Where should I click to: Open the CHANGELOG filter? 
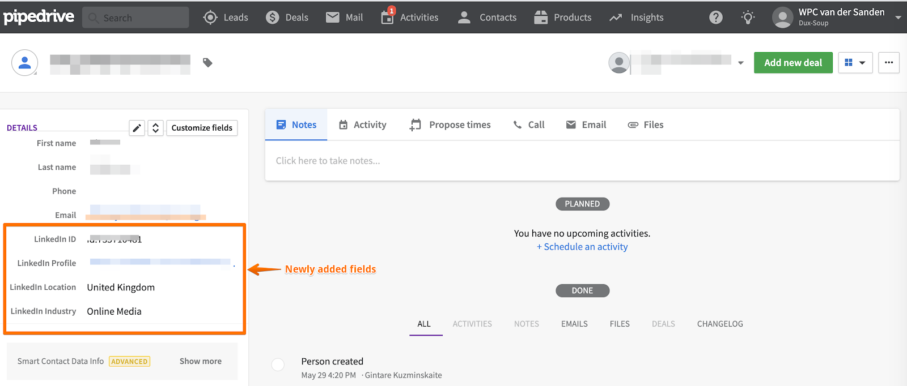720,324
